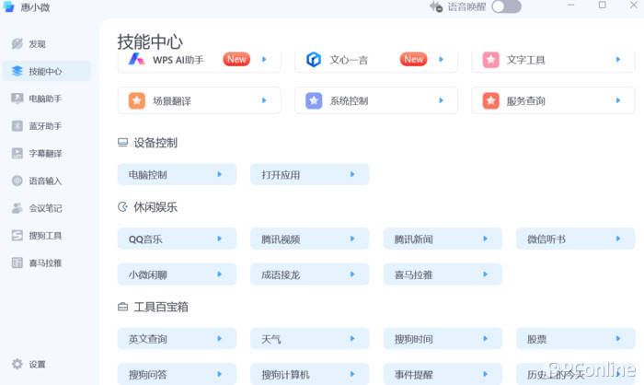
Task: Click the 系统控制 blue star icon
Action: (314, 100)
